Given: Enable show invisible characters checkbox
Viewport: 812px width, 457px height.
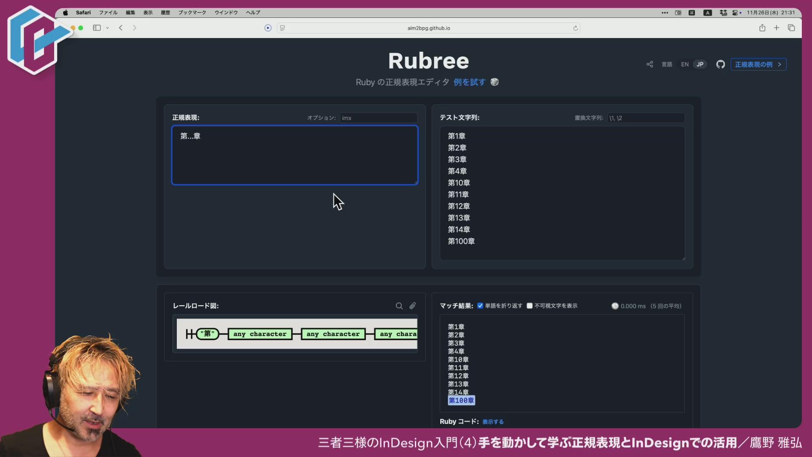Looking at the screenshot, I should click(x=529, y=306).
